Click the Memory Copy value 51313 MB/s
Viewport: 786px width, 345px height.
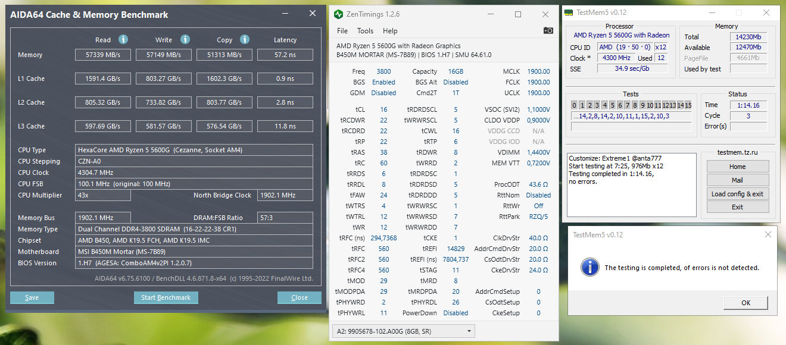click(224, 55)
